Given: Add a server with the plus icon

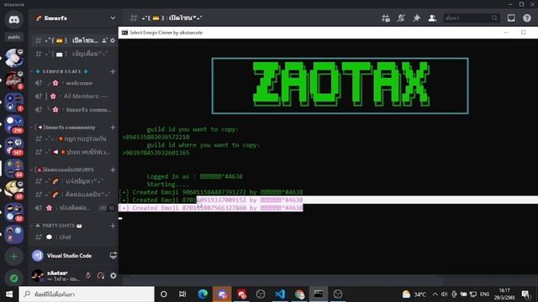Looking at the screenshot, I should [x=13, y=256].
